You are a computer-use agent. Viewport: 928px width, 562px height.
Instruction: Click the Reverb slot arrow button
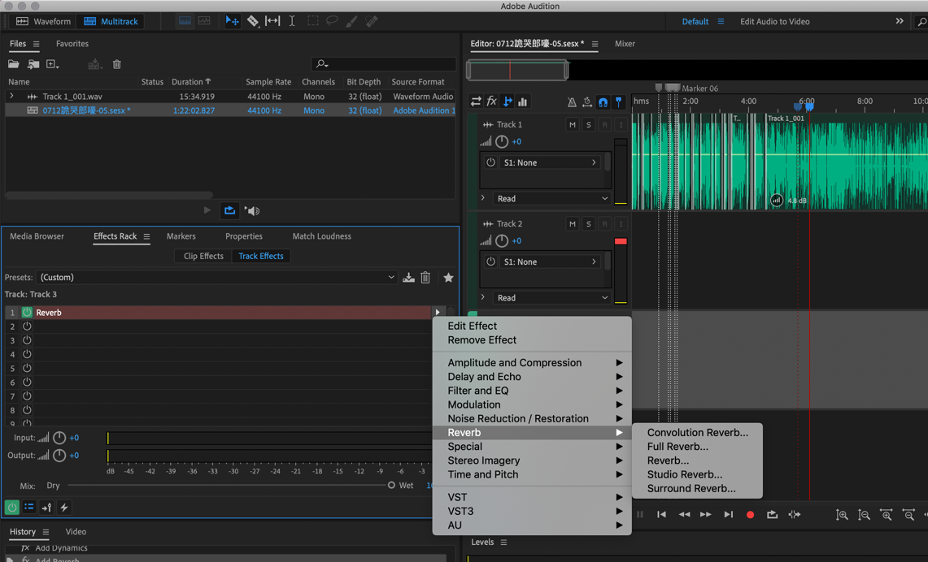(x=438, y=312)
